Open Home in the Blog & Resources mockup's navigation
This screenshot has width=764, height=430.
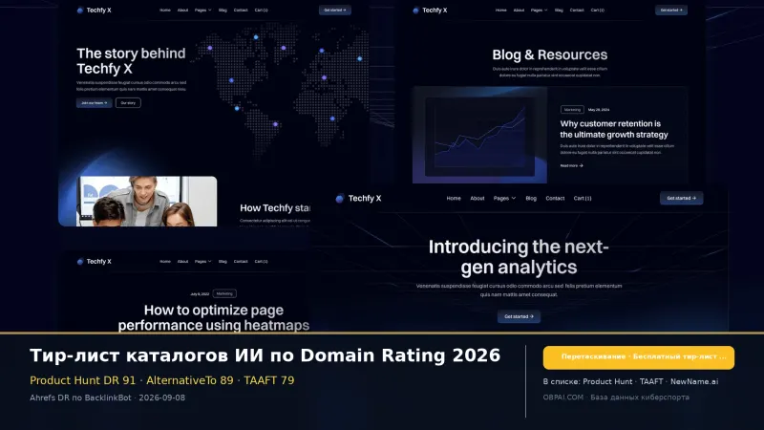[500, 10]
